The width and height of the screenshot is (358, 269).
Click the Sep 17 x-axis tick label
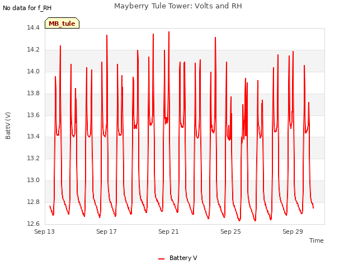tap(106, 231)
